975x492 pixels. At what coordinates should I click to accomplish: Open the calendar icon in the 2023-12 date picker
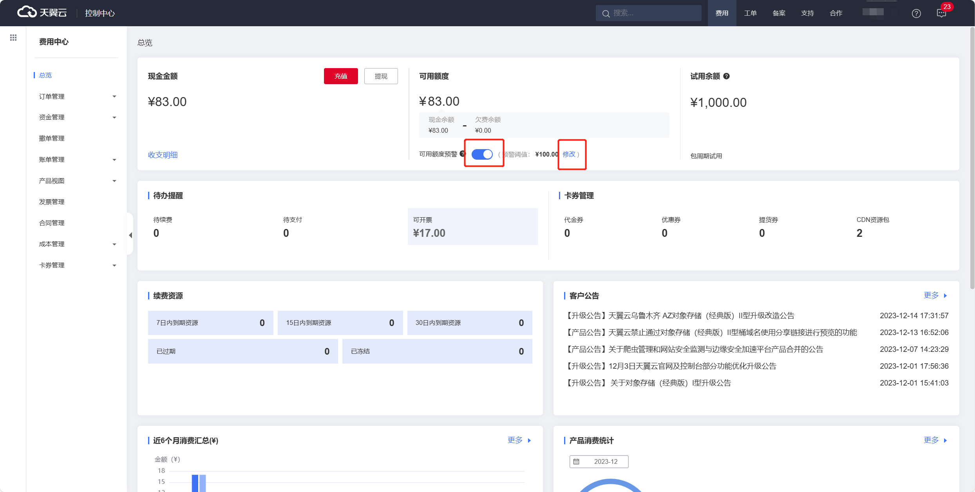pyautogui.click(x=576, y=461)
